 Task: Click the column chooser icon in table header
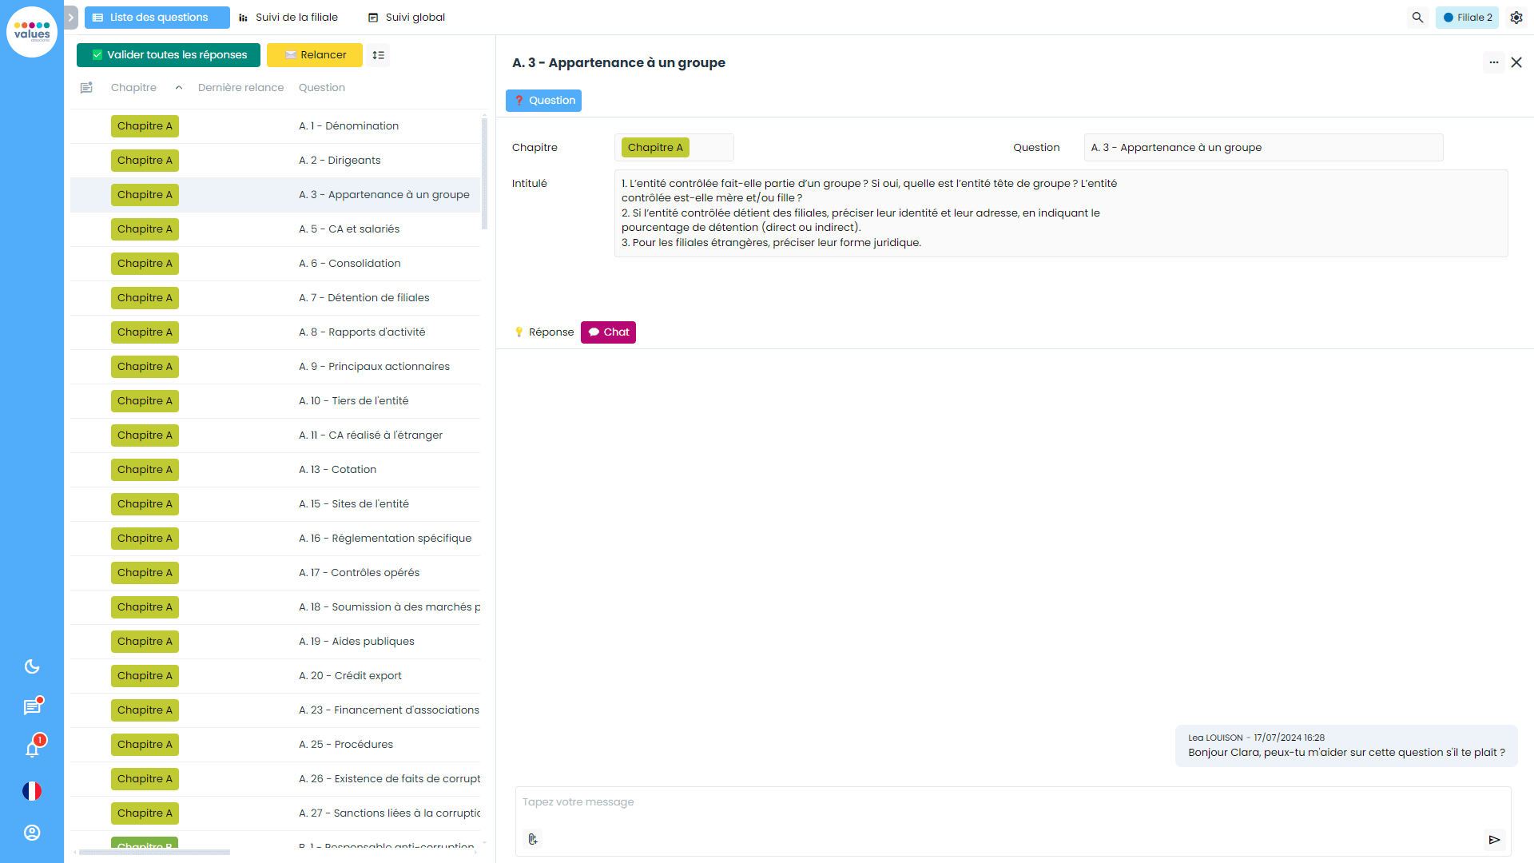coord(86,88)
